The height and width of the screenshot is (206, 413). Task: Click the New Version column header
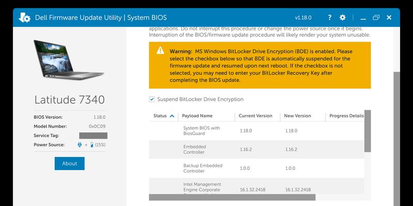(x=297, y=116)
